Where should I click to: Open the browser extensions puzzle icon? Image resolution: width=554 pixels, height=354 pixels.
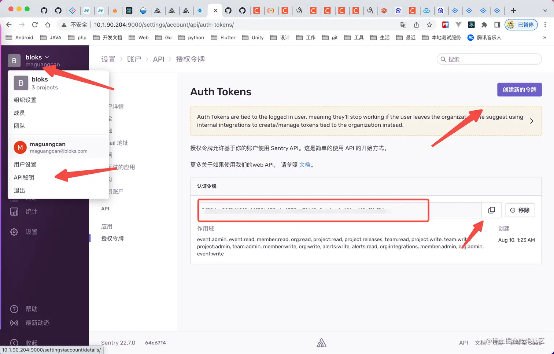484,25
